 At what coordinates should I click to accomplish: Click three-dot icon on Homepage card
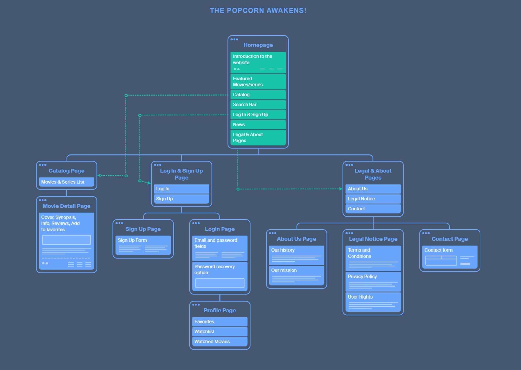[x=234, y=39]
